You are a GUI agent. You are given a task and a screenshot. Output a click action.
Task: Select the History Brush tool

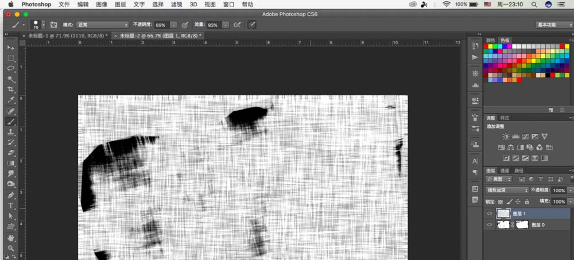[x=11, y=142]
